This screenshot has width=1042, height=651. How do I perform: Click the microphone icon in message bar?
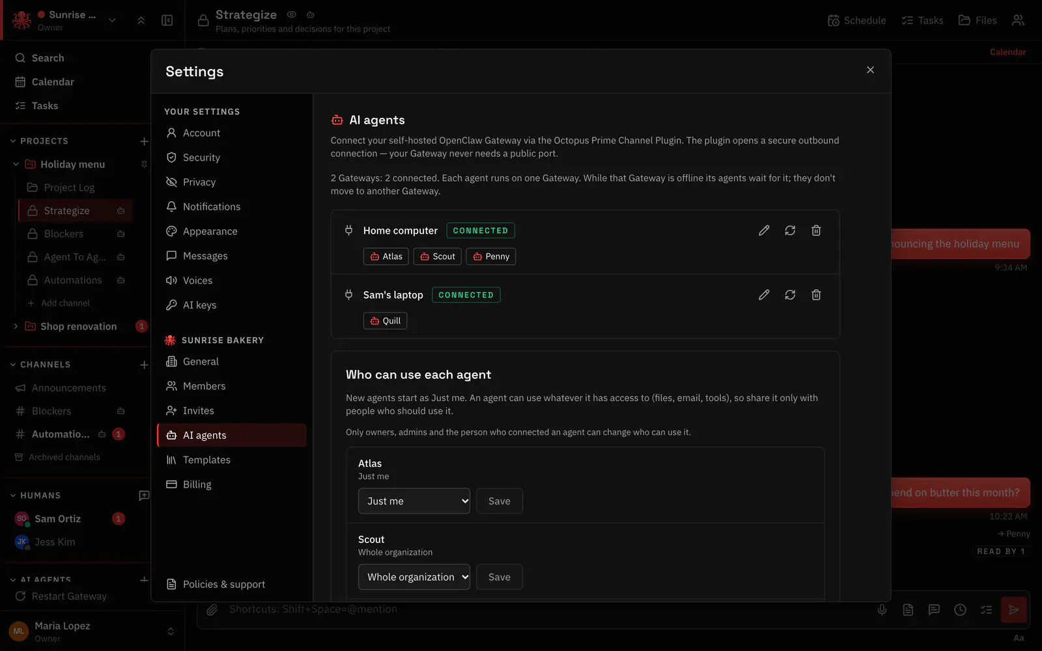[x=882, y=610]
